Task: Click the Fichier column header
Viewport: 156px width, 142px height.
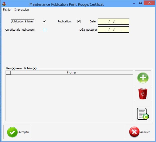Action: pyautogui.click(x=71, y=72)
